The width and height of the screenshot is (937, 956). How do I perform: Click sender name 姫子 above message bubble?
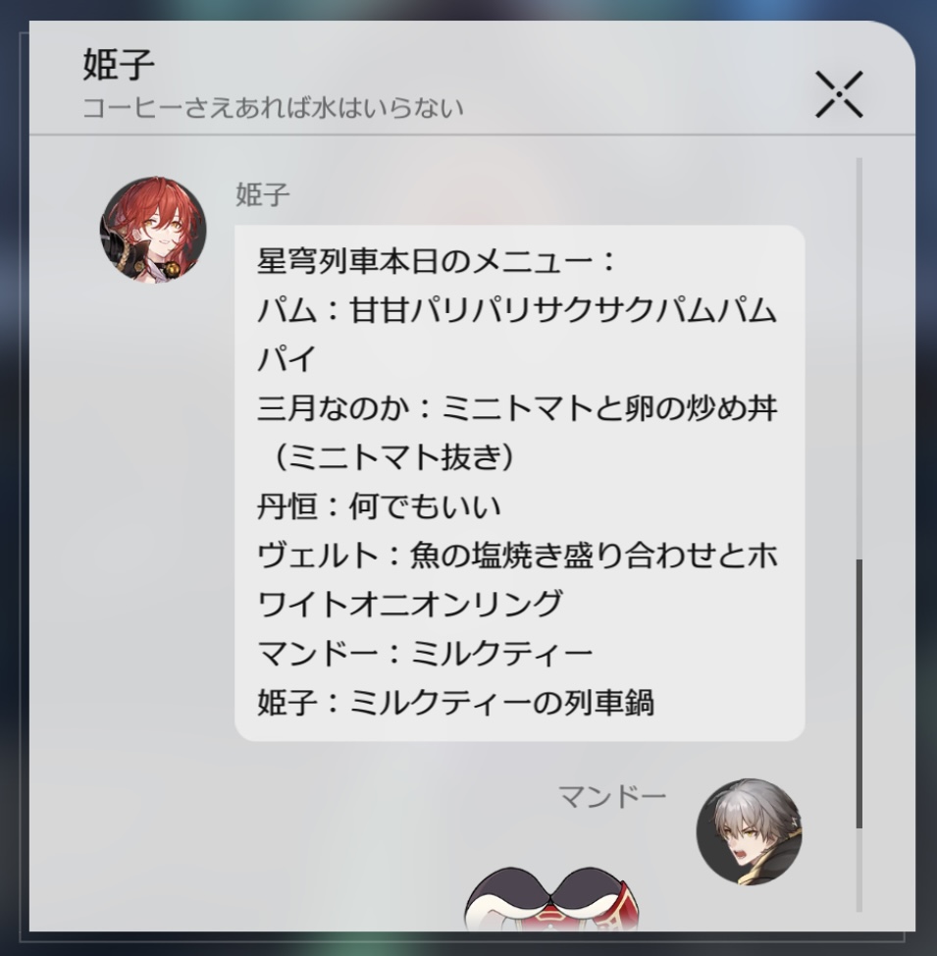262,194
